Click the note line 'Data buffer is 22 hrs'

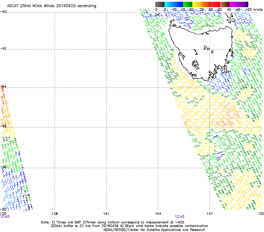click(129, 226)
